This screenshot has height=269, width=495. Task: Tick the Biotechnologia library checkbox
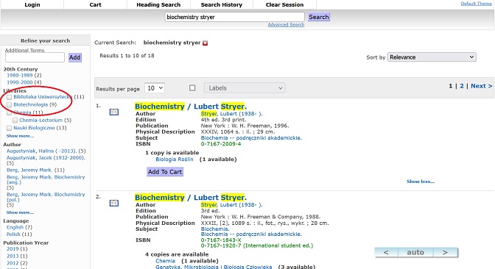click(9, 105)
